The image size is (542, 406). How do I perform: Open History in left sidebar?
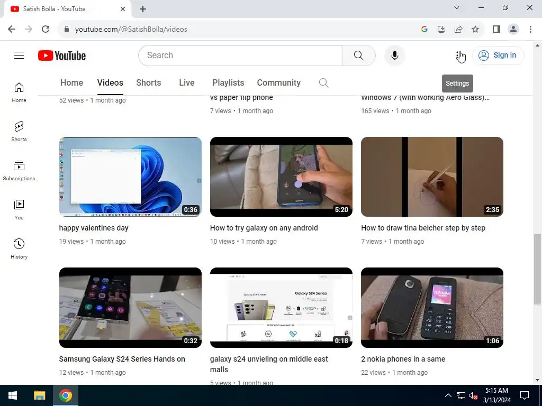click(19, 248)
